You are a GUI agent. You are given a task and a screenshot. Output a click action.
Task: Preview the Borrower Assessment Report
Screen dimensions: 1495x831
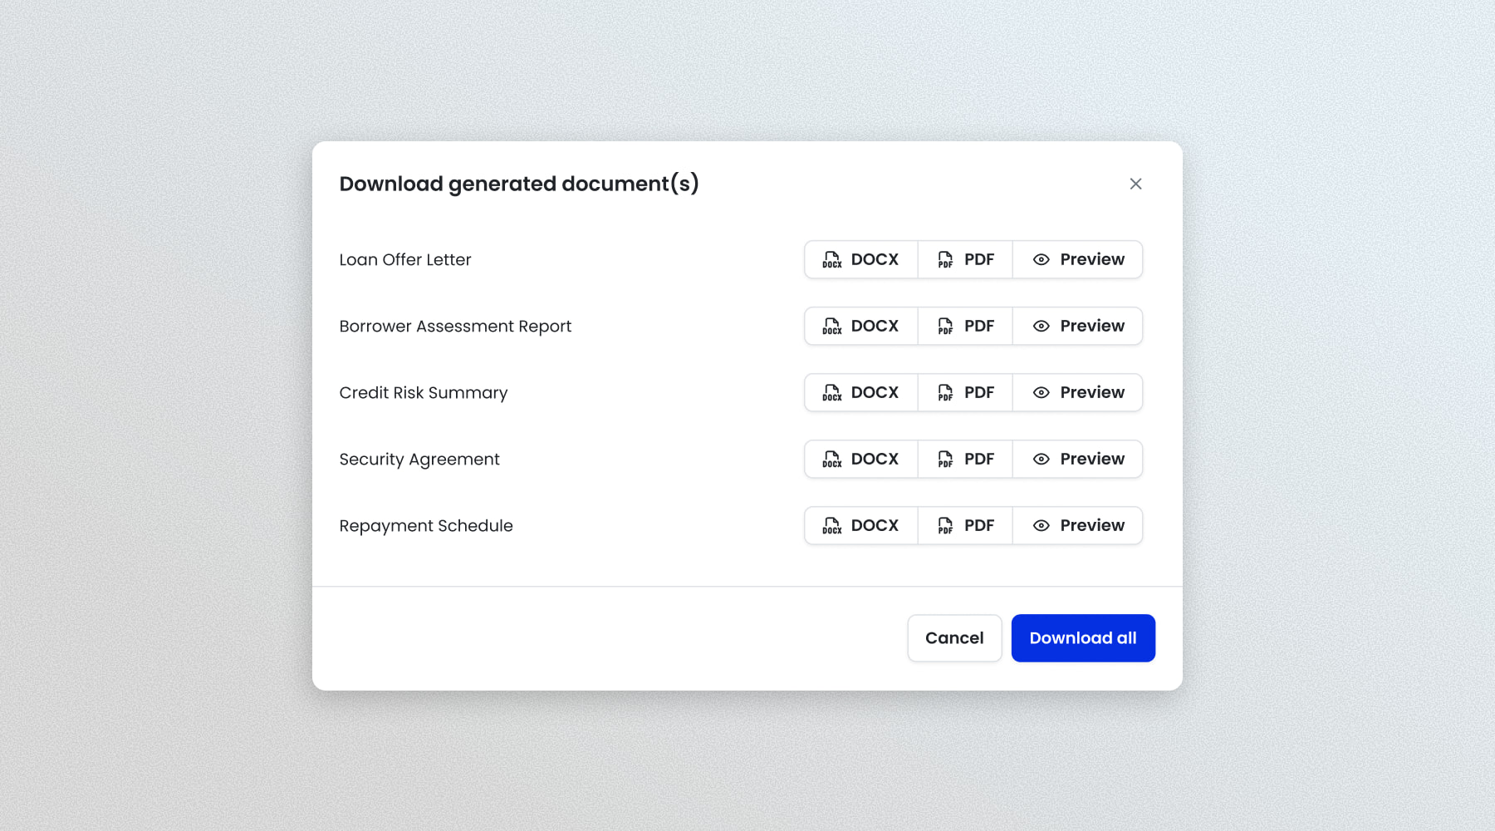click(1078, 326)
